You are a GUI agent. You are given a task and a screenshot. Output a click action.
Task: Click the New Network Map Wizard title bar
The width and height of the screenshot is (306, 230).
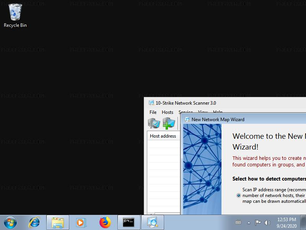pyautogui.click(x=245, y=119)
